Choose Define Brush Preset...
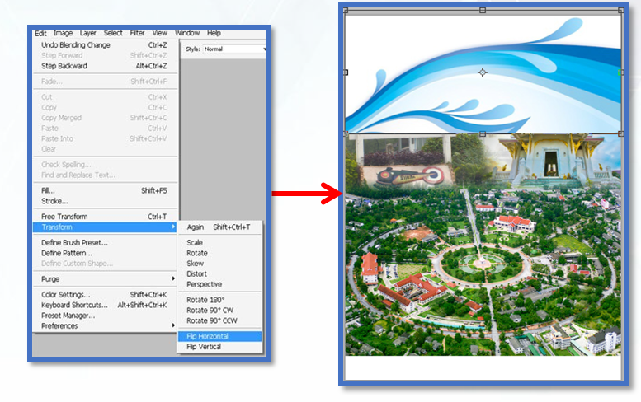 tap(105, 243)
